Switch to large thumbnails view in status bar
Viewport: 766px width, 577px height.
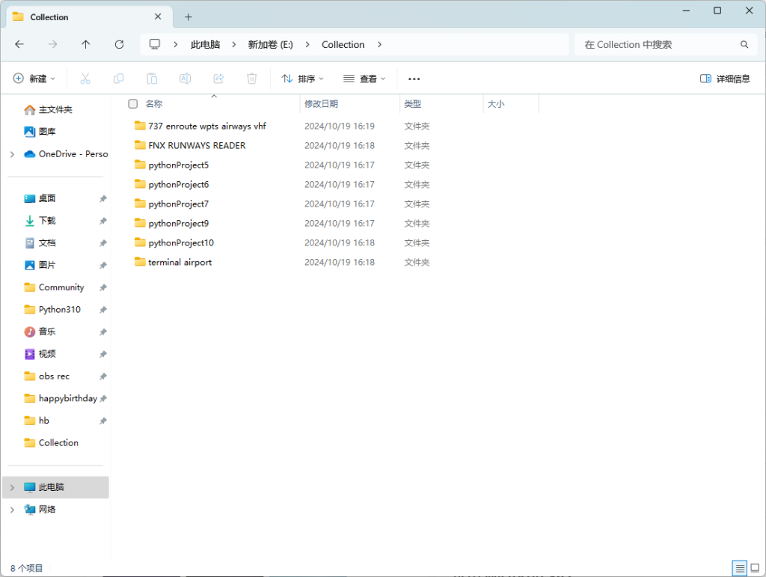pos(754,569)
